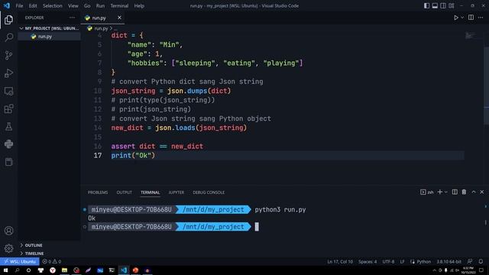Open the Go menu
Image resolution: width=489 pixels, height=275 pixels.
click(87, 5)
